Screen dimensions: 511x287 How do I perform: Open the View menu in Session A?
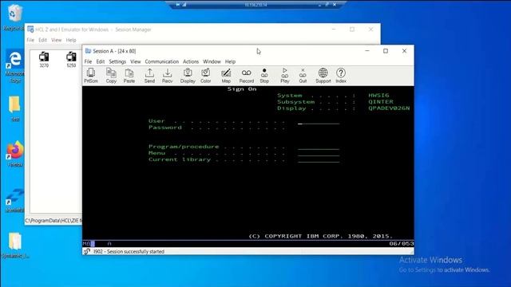136,61
